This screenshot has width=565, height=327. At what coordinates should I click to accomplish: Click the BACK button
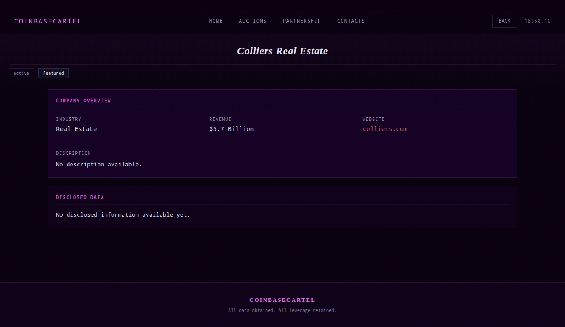[x=505, y=21]
